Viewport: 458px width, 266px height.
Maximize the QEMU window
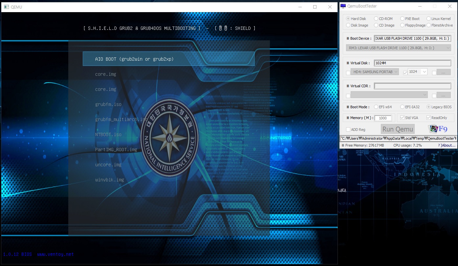(315, 7)
